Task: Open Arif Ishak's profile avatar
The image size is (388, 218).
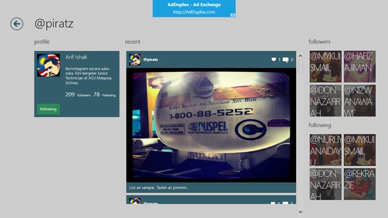Action: [48, 65]
